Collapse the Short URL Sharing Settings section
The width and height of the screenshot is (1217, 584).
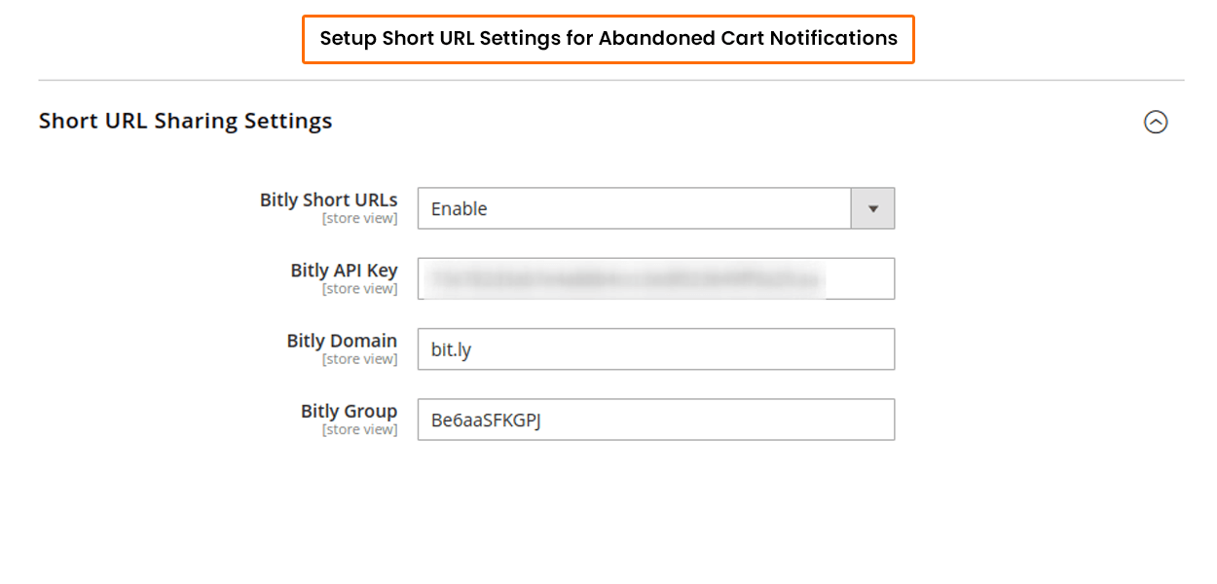(x=1156, y=122)
